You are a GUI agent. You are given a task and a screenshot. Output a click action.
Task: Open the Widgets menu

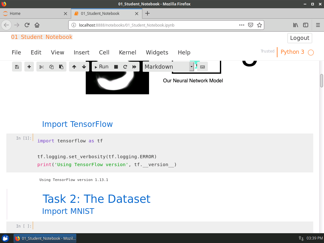[157, 53]
